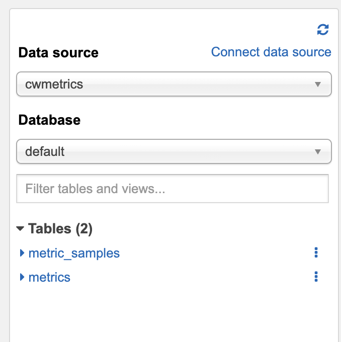
Task: Click the cwmetrics text in dropdown
Action: (54, 84)
